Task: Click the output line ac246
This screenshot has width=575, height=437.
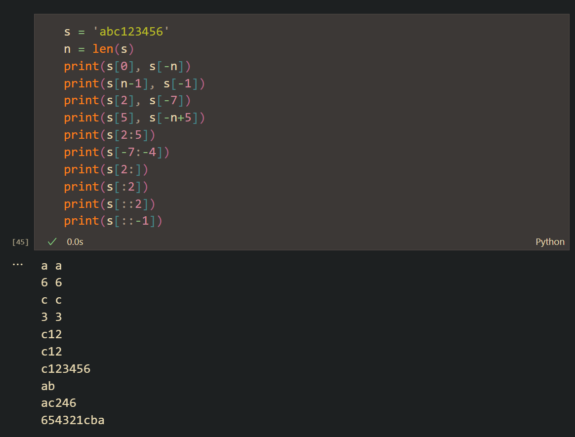Action: click(x=59, y=403)
